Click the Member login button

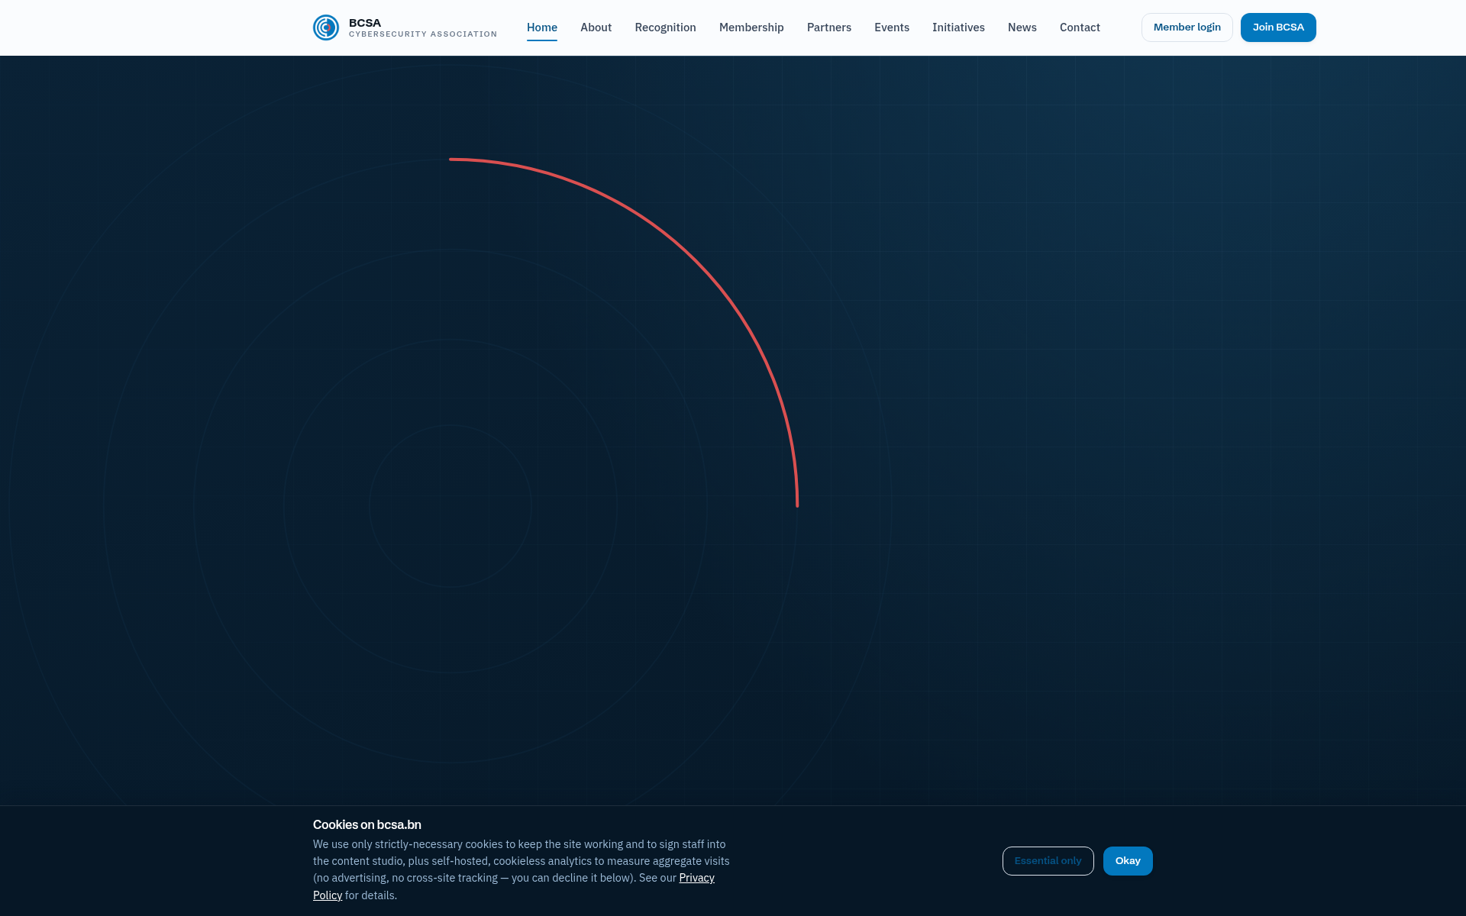1187,27
